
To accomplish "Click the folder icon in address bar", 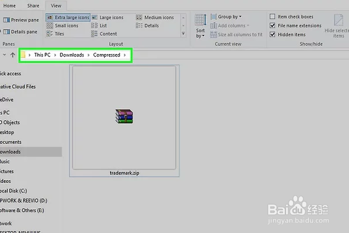I will (x=23, y=55).
